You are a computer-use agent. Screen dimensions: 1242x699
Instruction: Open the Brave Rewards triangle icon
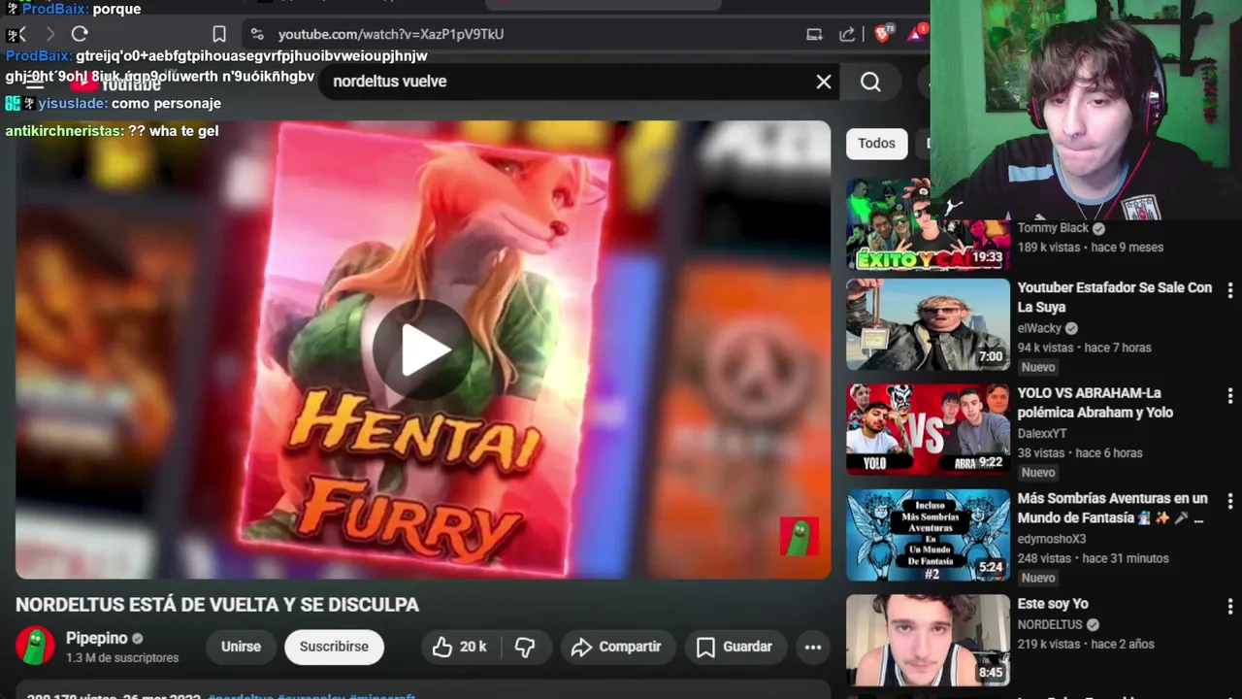coord(916,34)
